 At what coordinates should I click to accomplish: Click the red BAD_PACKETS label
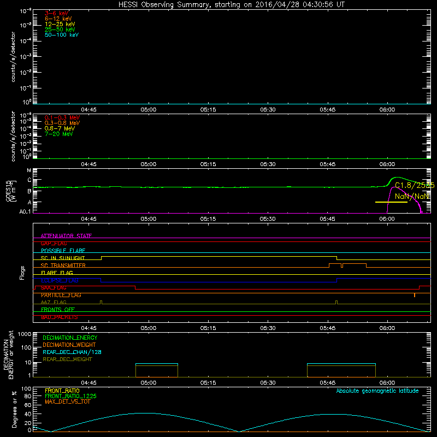(60, 317)
